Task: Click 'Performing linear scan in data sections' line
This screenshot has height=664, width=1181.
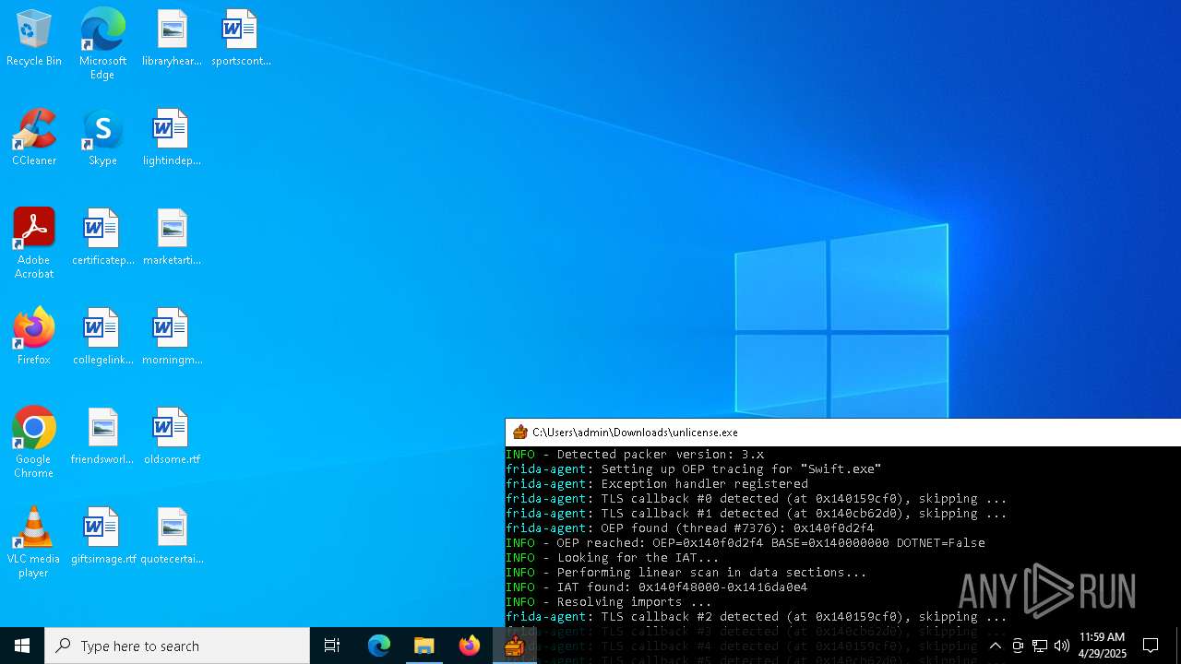Action: point(686,572)
